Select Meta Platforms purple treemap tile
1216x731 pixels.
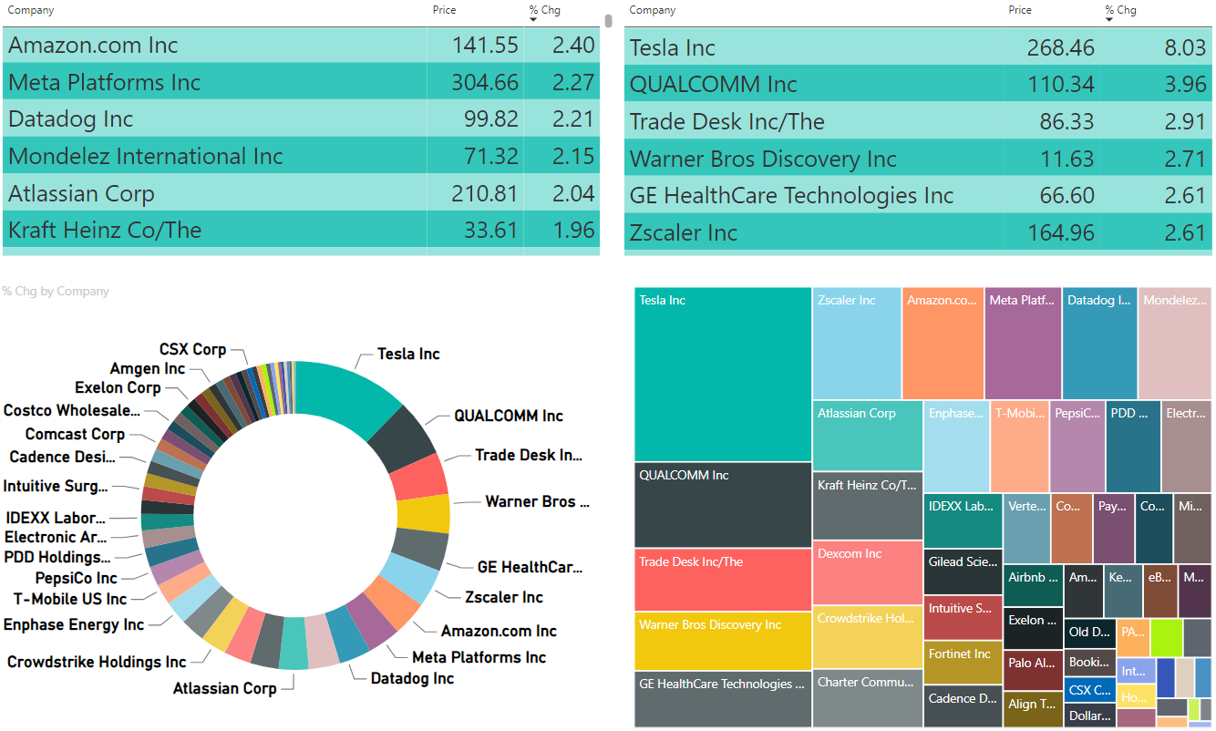(1023, 344)
